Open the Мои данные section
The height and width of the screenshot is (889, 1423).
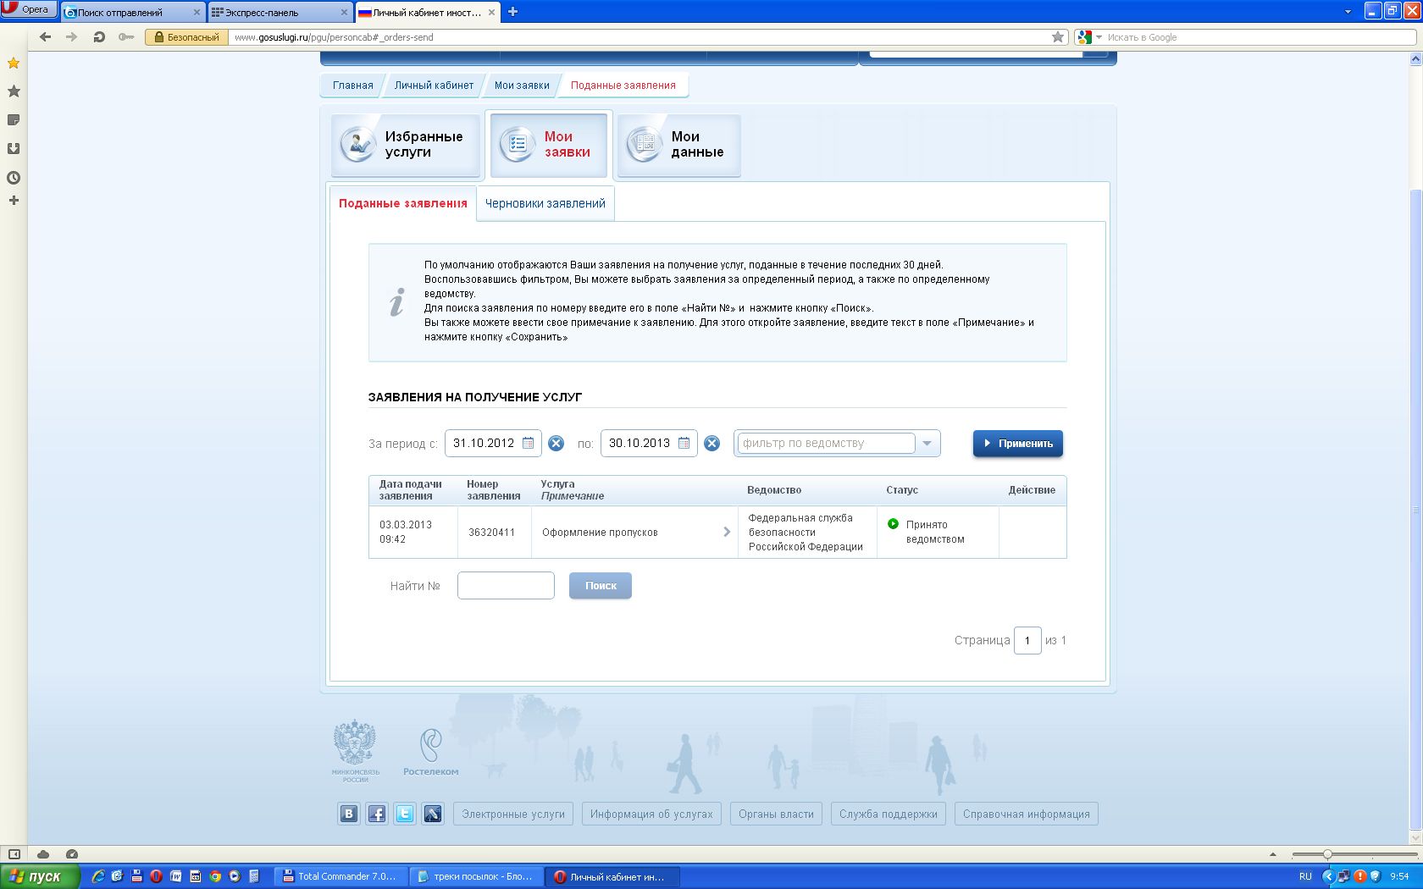tap(679, 145)
